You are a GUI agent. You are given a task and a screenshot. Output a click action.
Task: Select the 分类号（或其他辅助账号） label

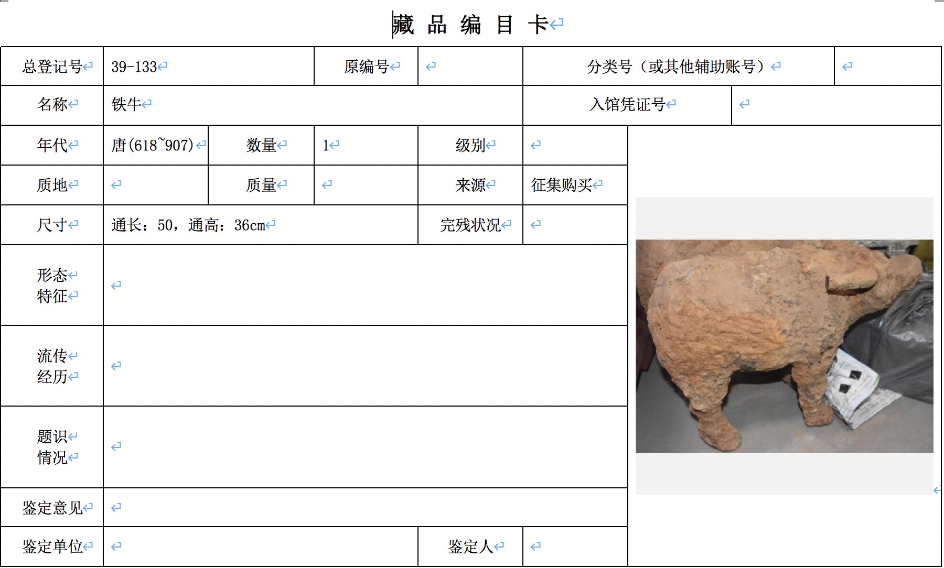[679, 67]
